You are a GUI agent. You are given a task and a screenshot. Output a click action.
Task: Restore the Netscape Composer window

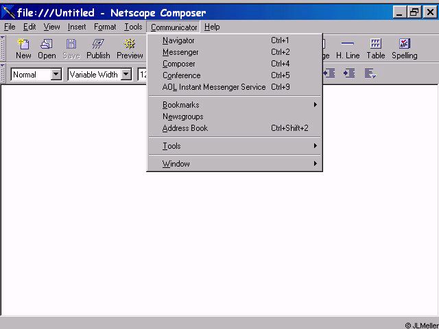(x=414, y=12)
